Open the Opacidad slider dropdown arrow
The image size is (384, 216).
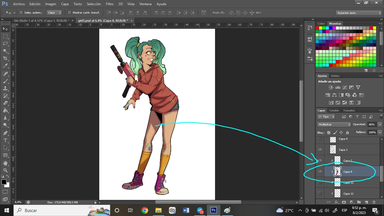coord(380,124)
